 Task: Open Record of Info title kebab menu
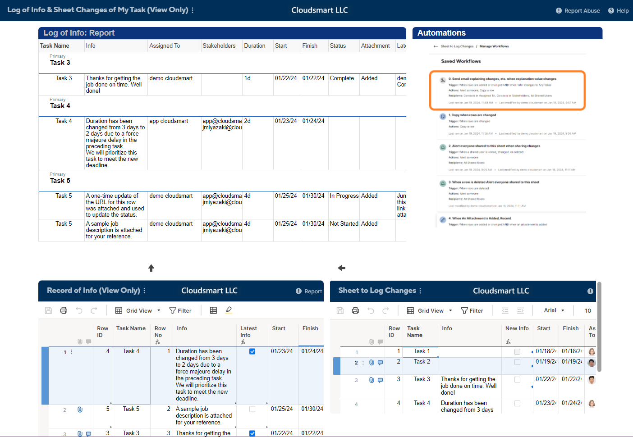(144, 291)
